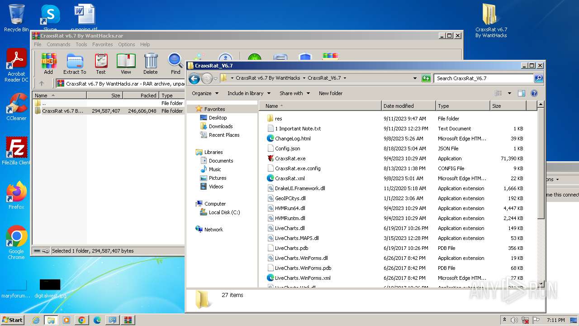Expand the address bar history dropdown
Viewport: 579px width, 326px height.
coord(415,78)
